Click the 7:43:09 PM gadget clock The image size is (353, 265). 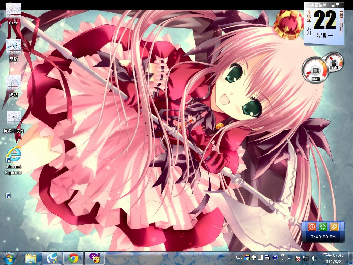point(323,237)
